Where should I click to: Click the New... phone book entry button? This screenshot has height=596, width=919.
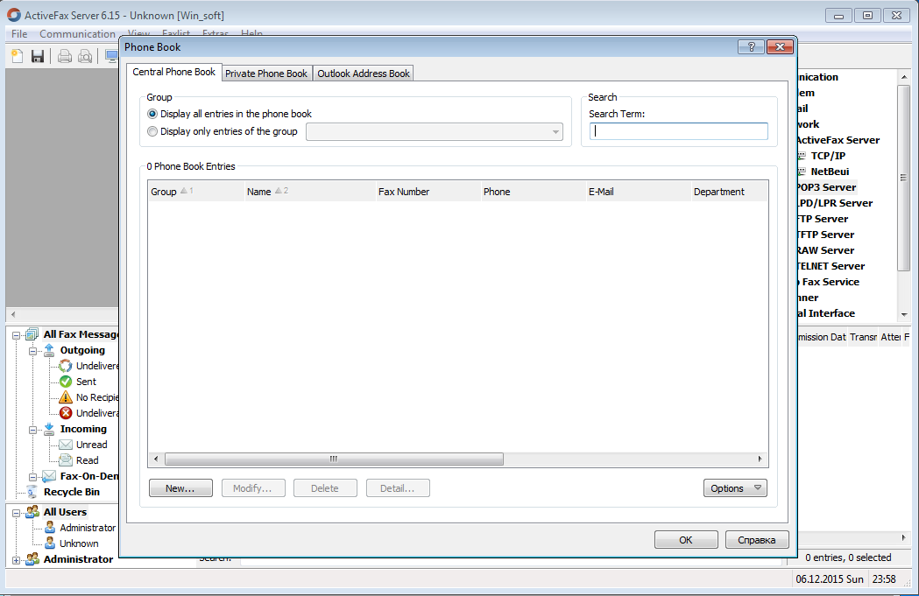(180, 488)
